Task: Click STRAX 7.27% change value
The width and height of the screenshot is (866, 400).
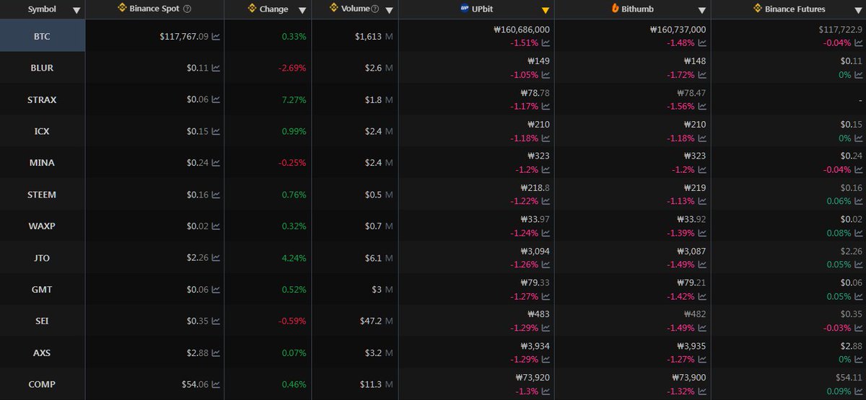Action: (295, 99)
